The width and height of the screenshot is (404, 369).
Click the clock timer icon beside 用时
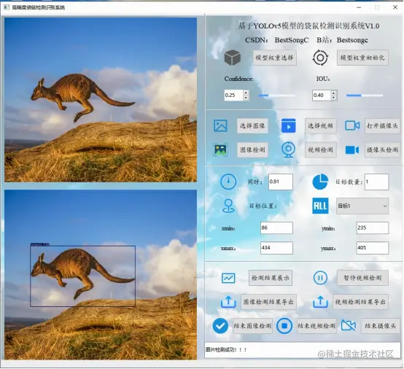tap(228, 182)
